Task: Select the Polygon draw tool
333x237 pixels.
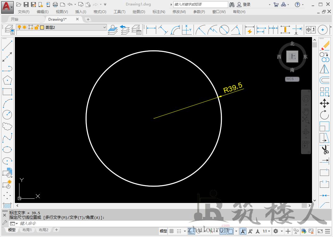Action: click(x=7, y=80)
